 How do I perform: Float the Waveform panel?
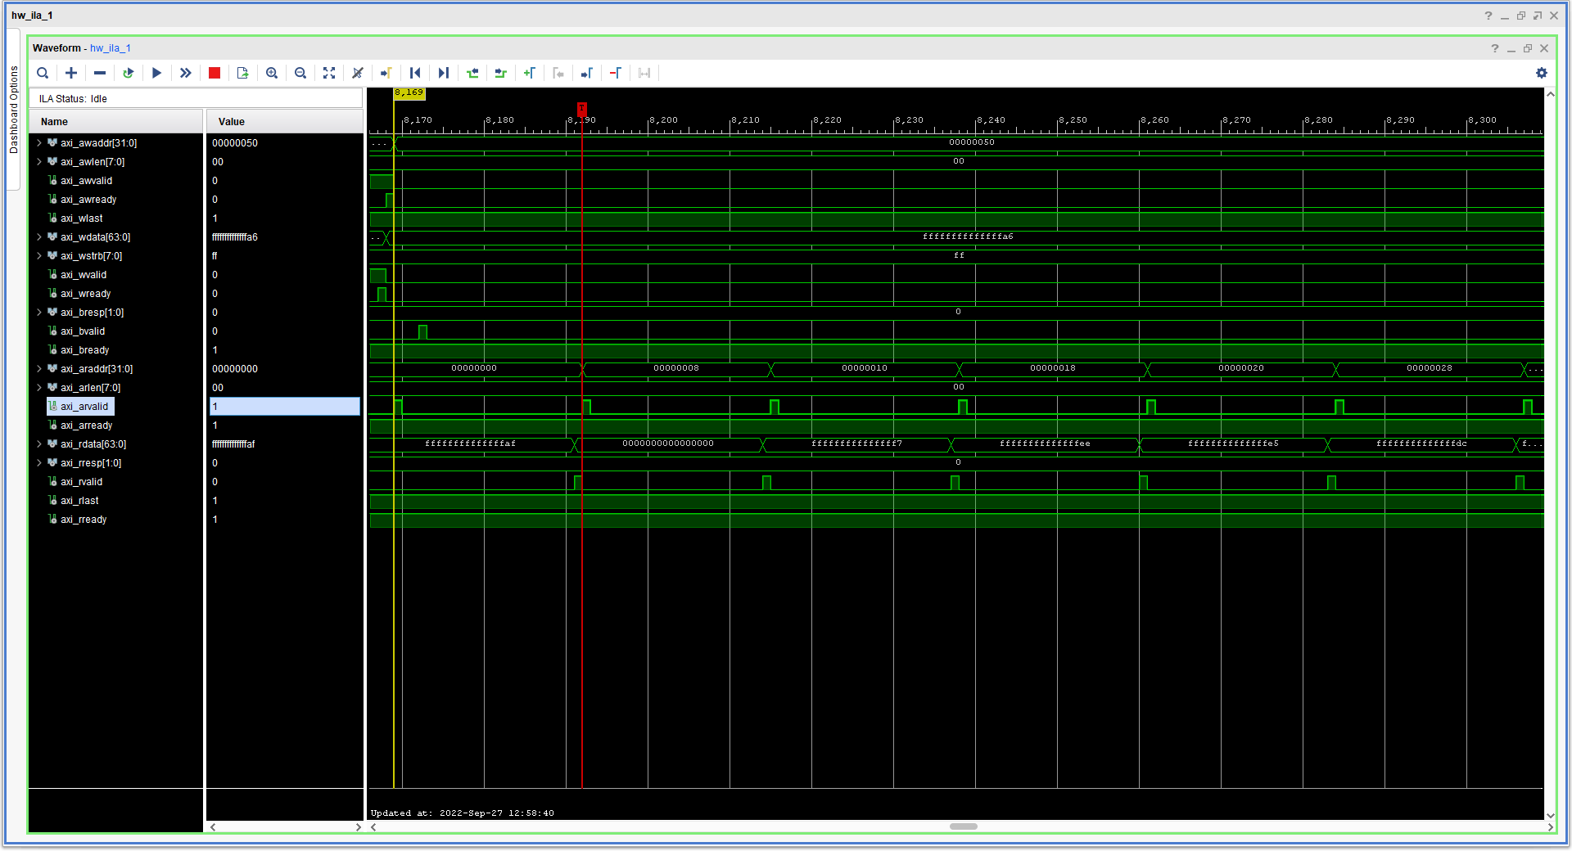click(x=1528, y=48)
